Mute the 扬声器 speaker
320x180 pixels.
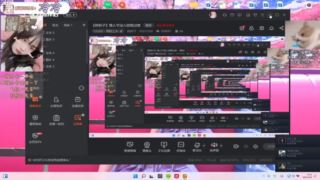tap(214, 147)
